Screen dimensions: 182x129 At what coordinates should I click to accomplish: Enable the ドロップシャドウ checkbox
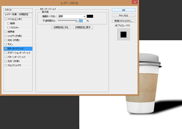point(6,65)
